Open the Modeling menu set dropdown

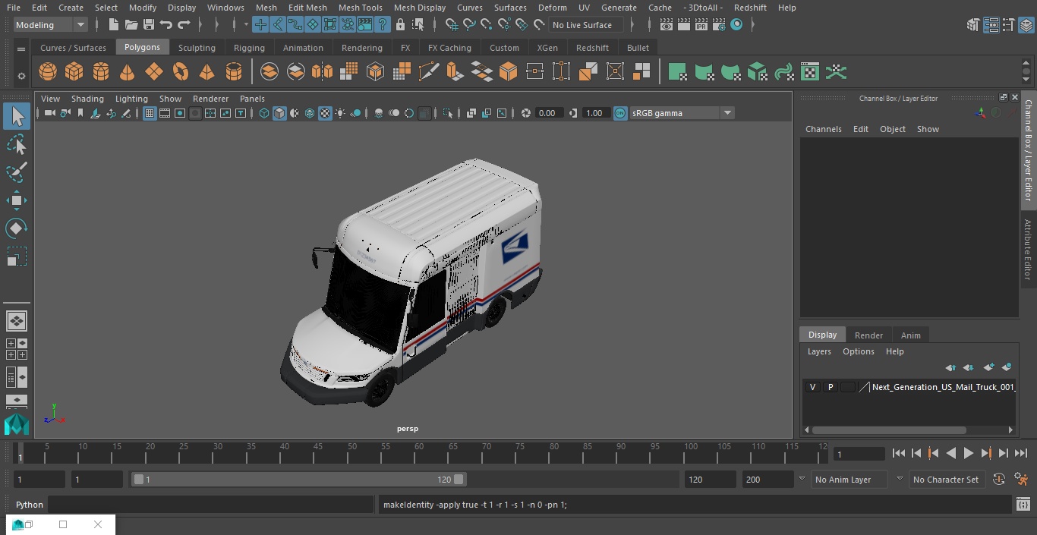point(51,25)
